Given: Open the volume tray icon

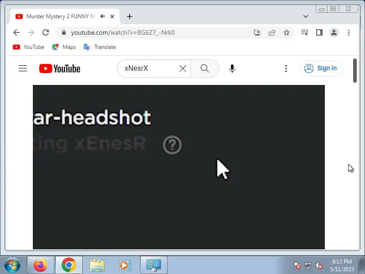Looking at the screenshot, I should click(x=318, y=265).
